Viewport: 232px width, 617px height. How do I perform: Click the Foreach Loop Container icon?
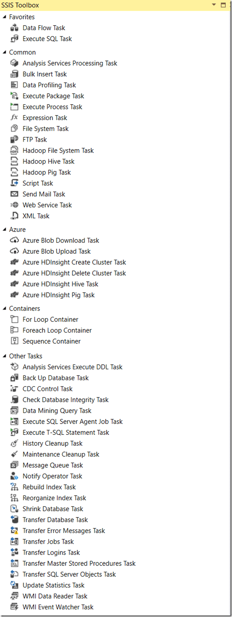coord(14,330)
